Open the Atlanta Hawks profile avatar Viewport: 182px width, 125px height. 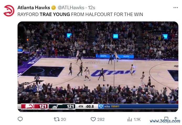pos(9,11)
